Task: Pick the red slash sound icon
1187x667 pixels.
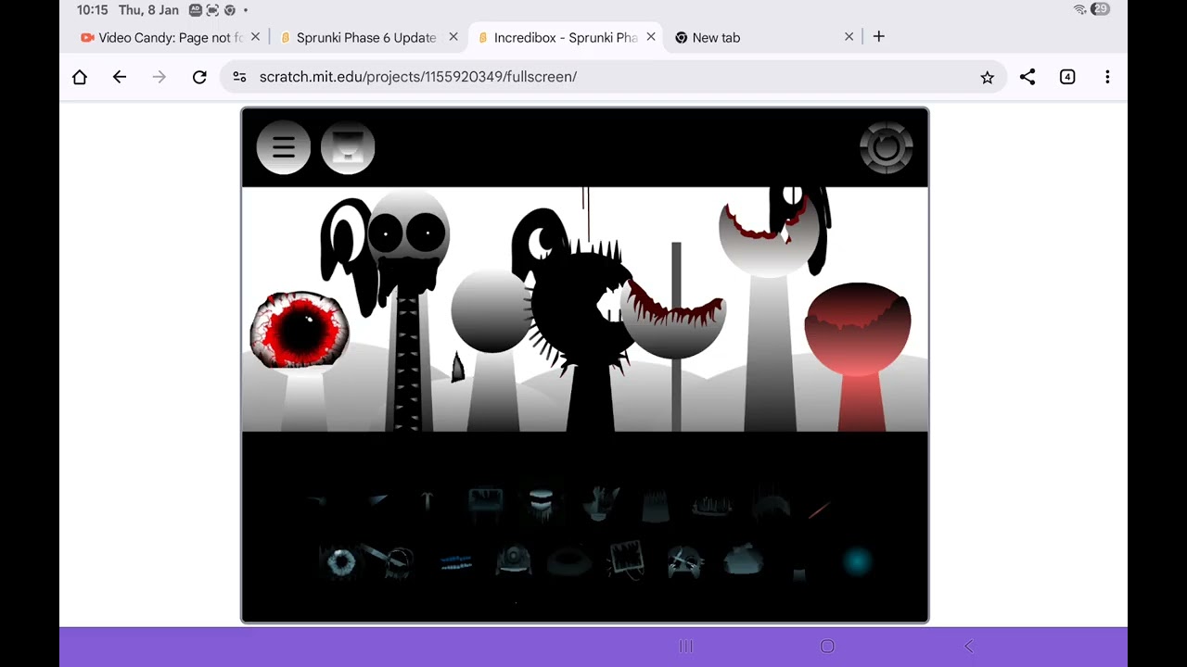Action: 819,509
